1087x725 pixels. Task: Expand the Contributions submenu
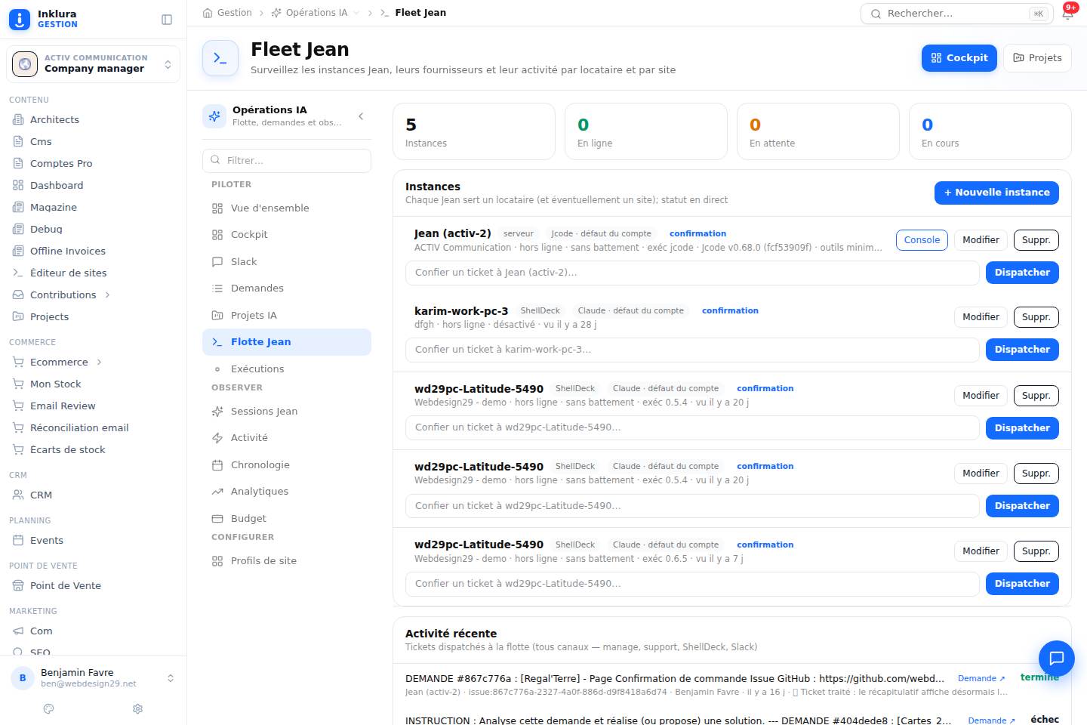[x=107, y=295]
